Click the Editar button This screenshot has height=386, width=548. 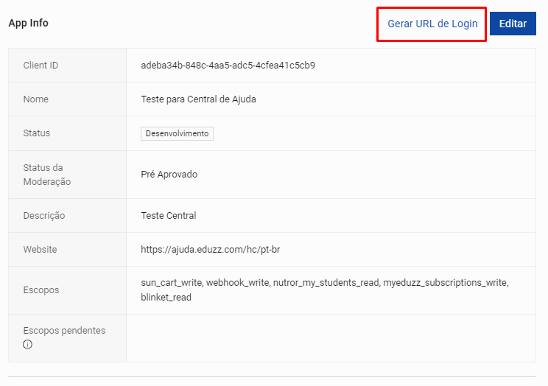pos(513,24)
